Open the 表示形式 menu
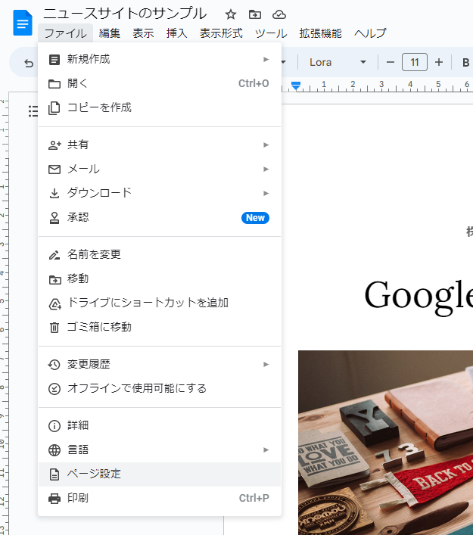The image size is (473, 535). point(221,33)
